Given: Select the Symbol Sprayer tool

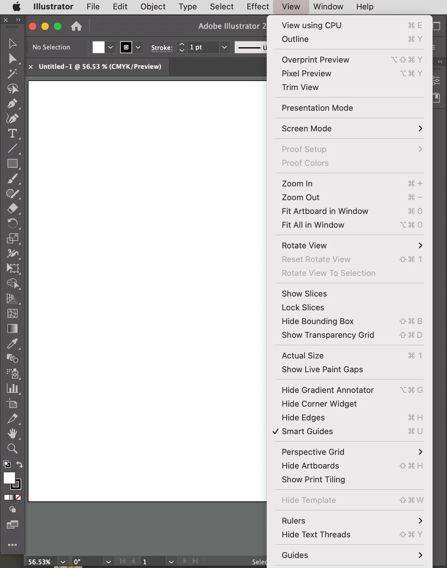Looking at the screenshot, I should coord(13,373).
